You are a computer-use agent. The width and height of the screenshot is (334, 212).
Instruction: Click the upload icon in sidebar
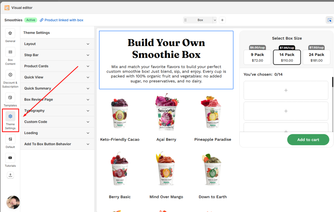(x=10, y=175)
